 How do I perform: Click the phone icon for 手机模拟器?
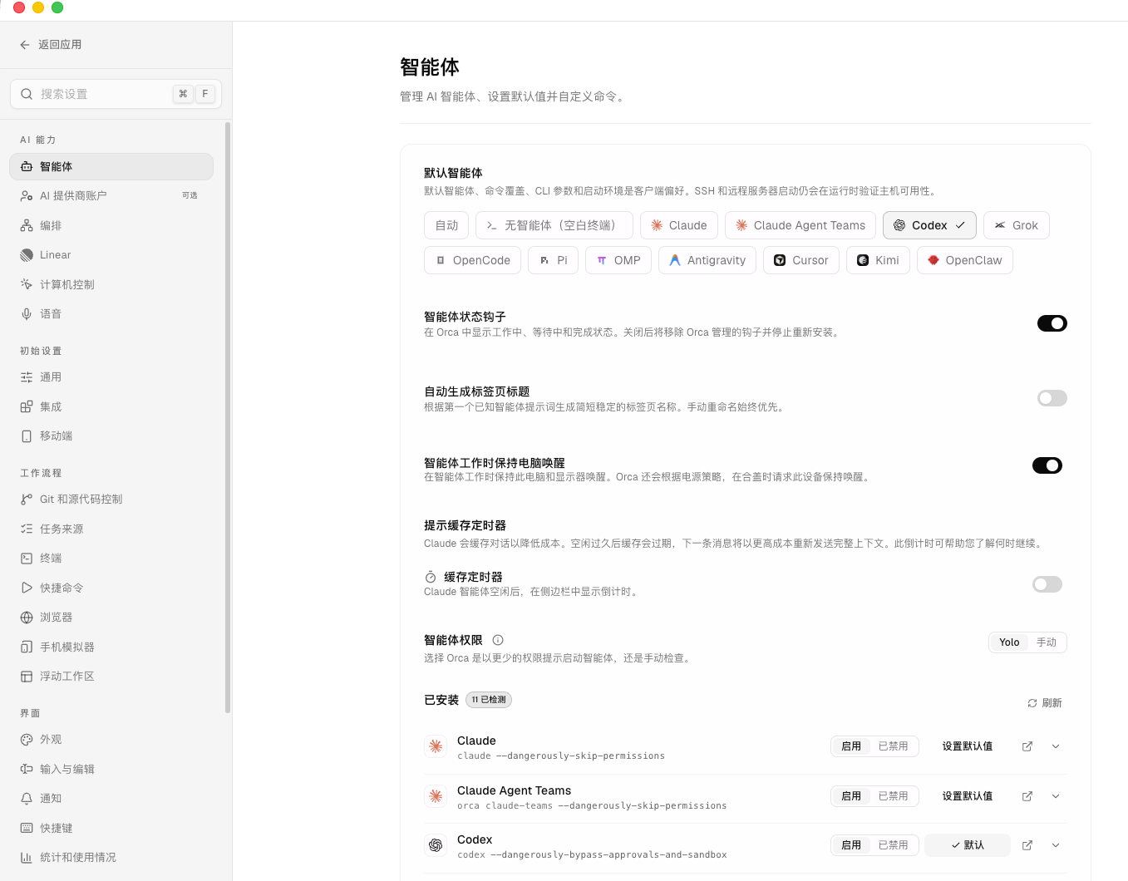click(27, 647)
